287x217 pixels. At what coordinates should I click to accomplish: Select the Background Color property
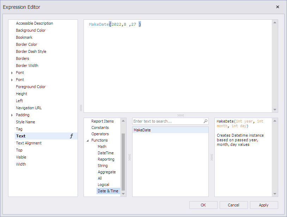(31, 30)
